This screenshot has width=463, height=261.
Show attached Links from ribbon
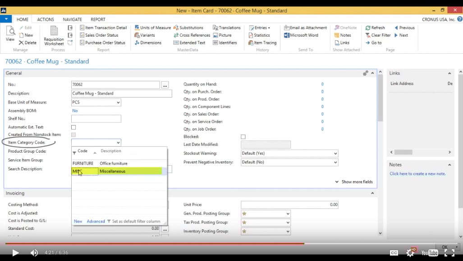(342, 42)
